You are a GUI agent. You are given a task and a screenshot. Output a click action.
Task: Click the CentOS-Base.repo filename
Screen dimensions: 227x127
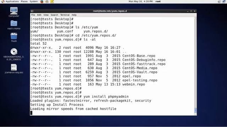pos(139,56)
